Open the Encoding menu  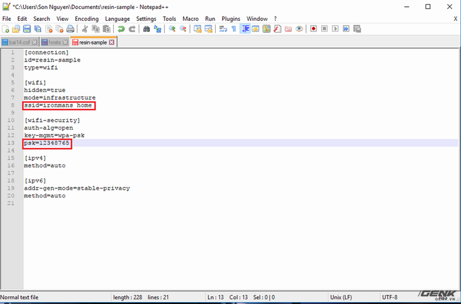(87, 19)
